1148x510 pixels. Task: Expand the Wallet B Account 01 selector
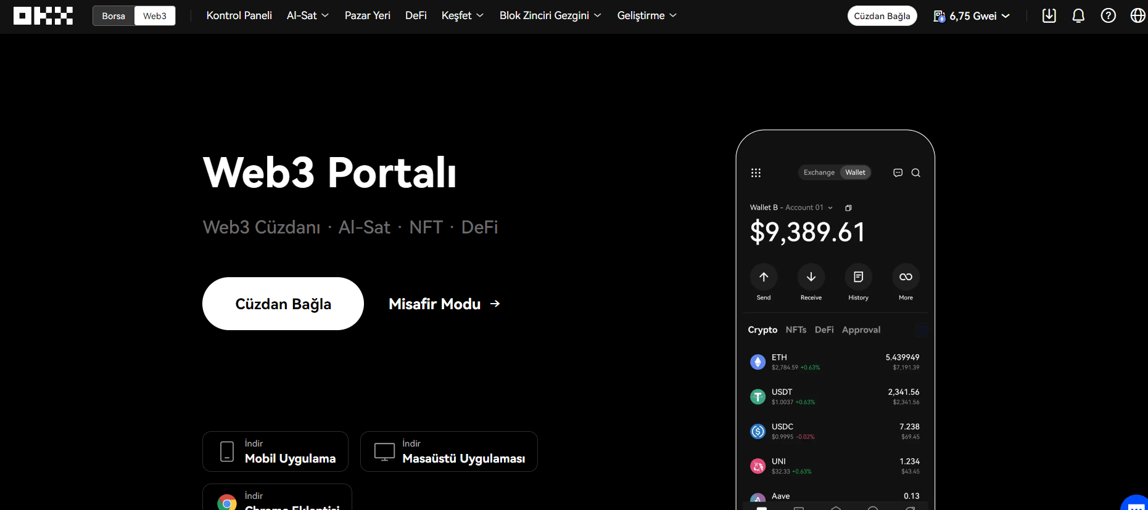coord(791,208)
